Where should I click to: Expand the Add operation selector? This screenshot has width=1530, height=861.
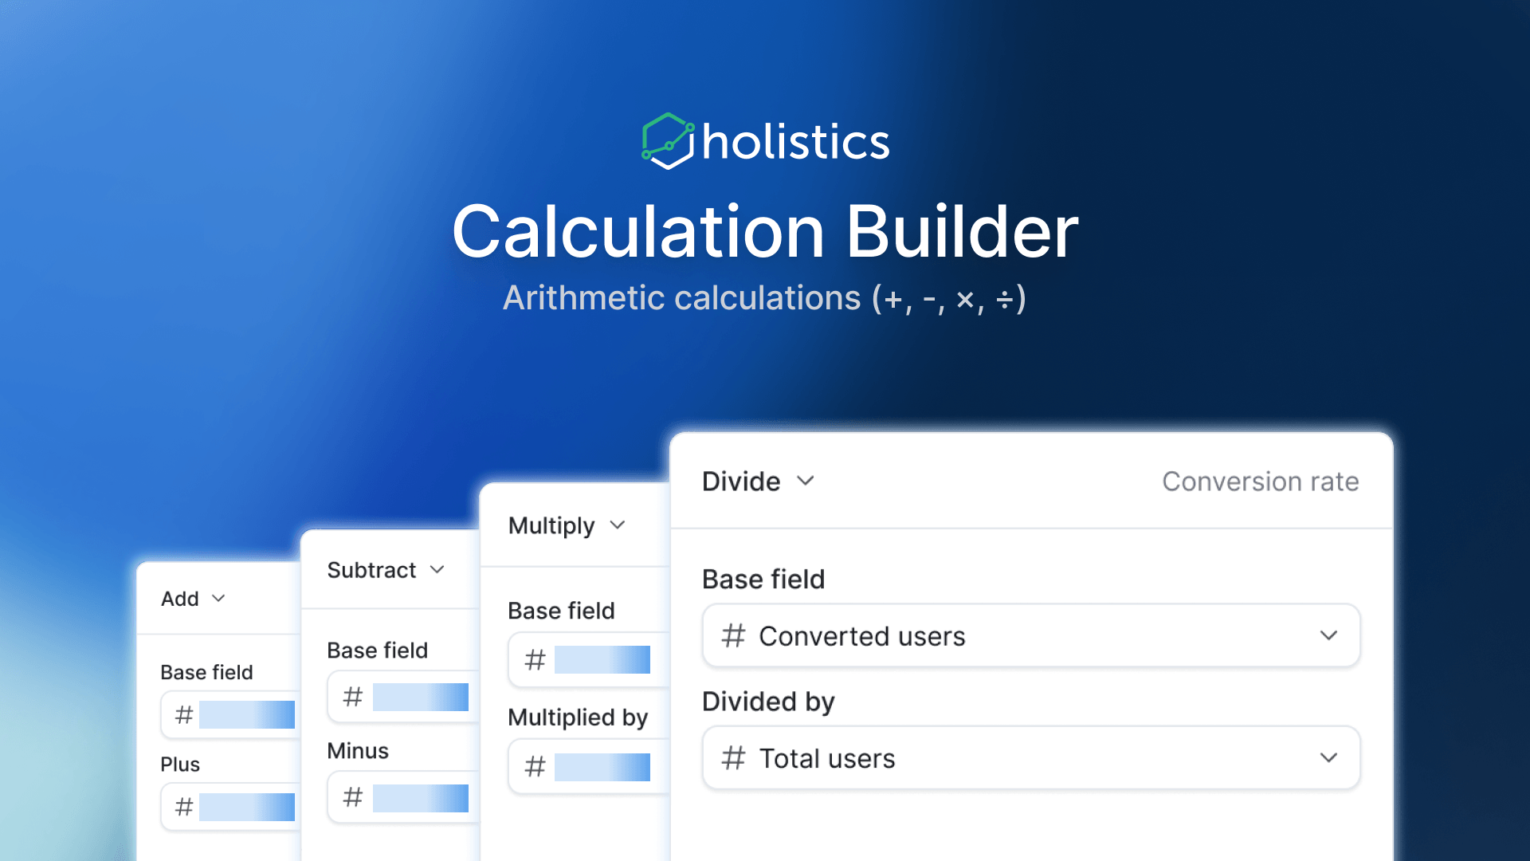(219, 599)
